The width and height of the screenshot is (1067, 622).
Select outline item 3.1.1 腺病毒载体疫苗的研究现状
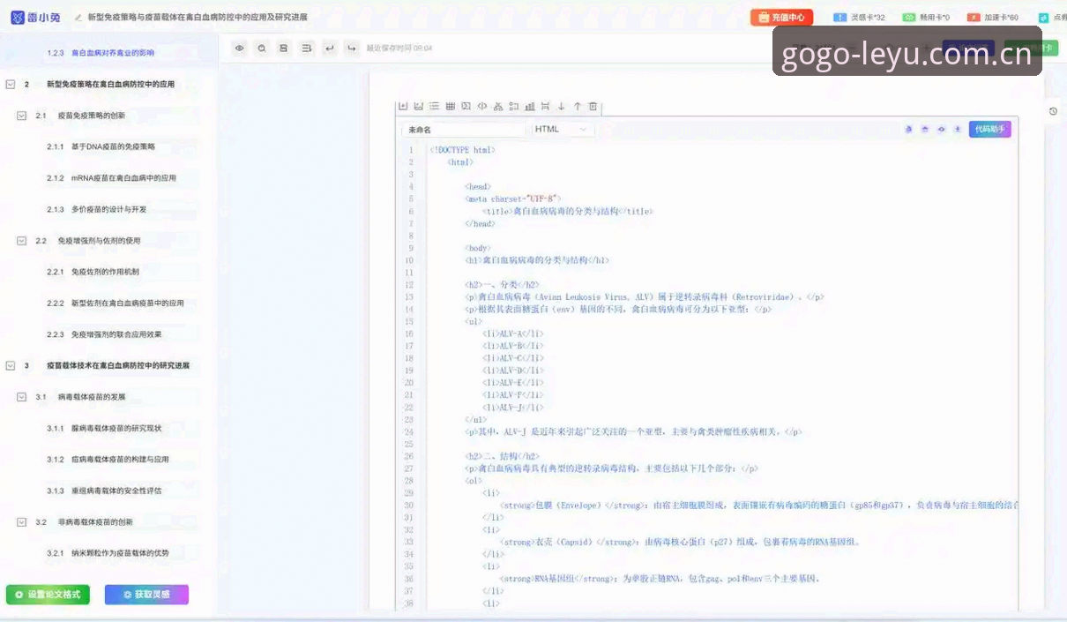tap(104, 428)
